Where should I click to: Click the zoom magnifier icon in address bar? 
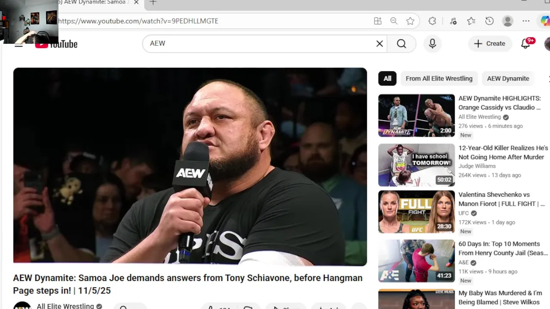coord(394,21)
